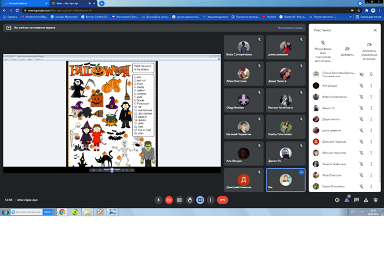Open options menu for Alisa Chervona

(371, 175)
